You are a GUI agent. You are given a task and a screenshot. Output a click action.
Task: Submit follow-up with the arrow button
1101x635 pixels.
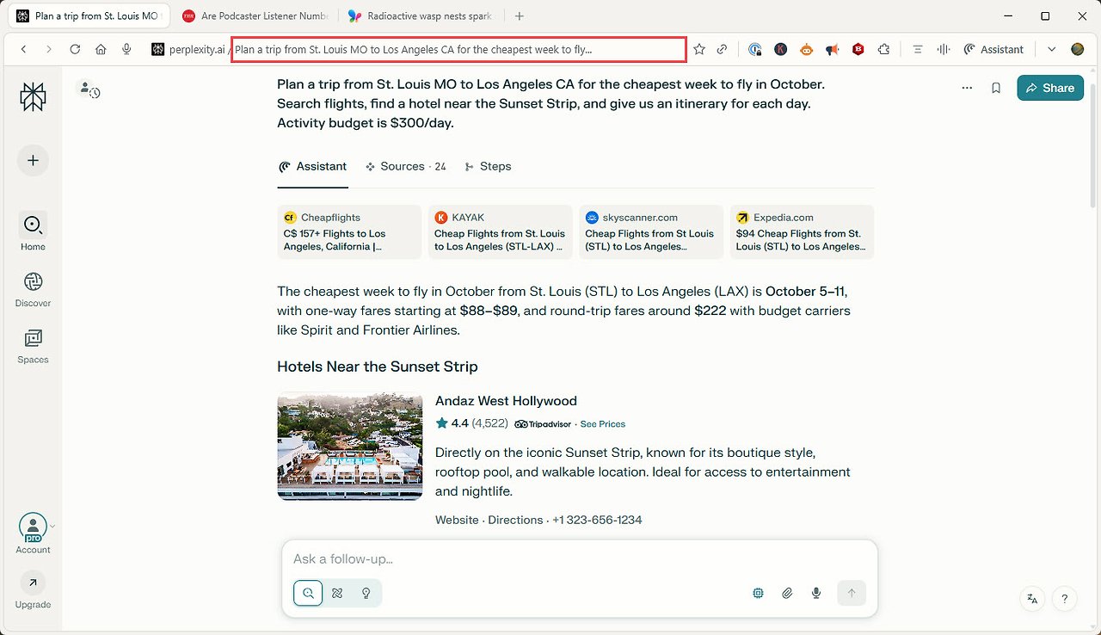[852, 593]
